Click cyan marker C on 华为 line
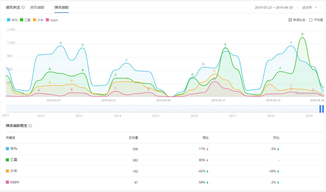The height and width of the screenshot is (192, 326). pos(126,60)
